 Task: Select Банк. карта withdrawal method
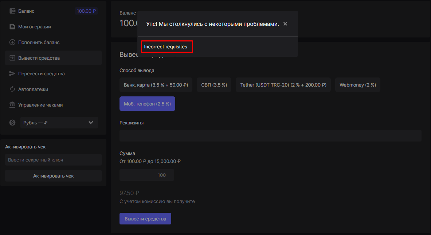(156, 85)
